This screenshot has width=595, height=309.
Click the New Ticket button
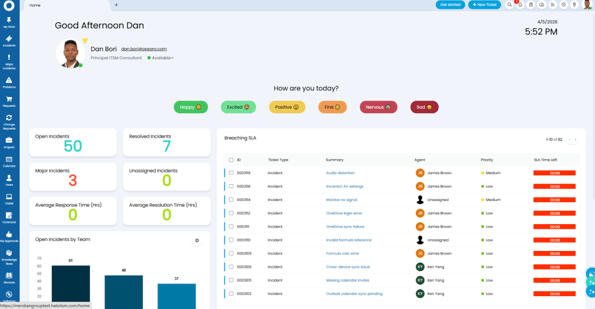tap(484, 5)
